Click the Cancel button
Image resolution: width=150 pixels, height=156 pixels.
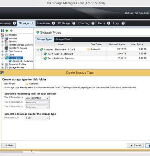tap(135, 145)
